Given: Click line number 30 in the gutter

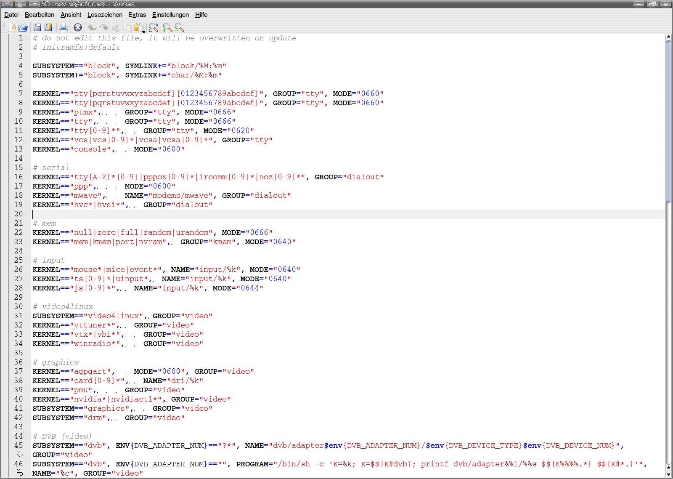Looking at the screenshot, I should [19, 306].
